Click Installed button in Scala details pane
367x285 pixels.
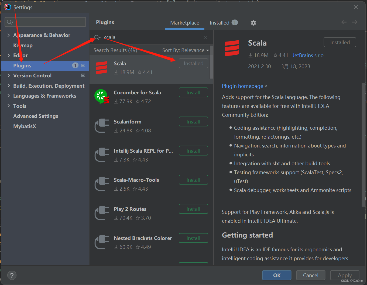pyautogui.click(x=340, y=42)
